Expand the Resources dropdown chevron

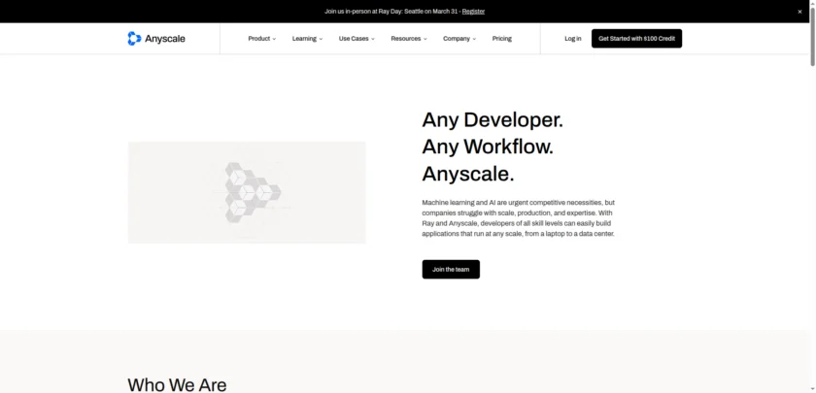(x=425, y=39)
